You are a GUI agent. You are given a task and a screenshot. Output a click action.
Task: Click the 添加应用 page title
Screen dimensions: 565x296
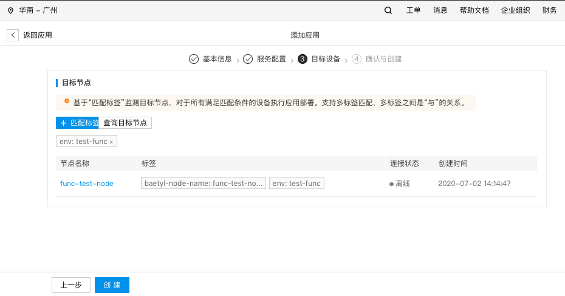coord(305,35)
